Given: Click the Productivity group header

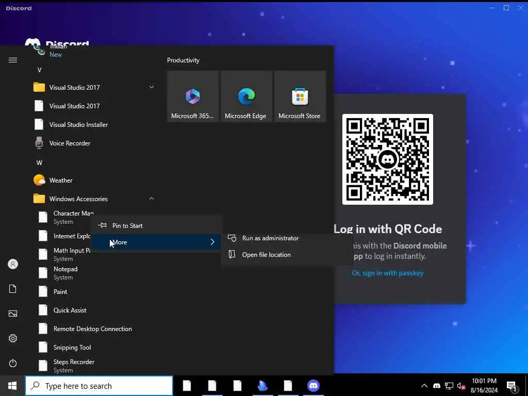Looking at the screenshot, I should pyautogui.click(x=183, y=60).
